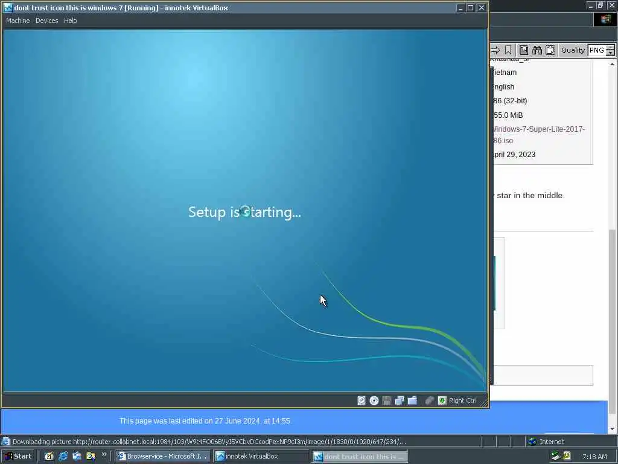Switch to innotek VirtualBox taskbar button
This screenshot has width=618, height=464.
click(261, 456)
